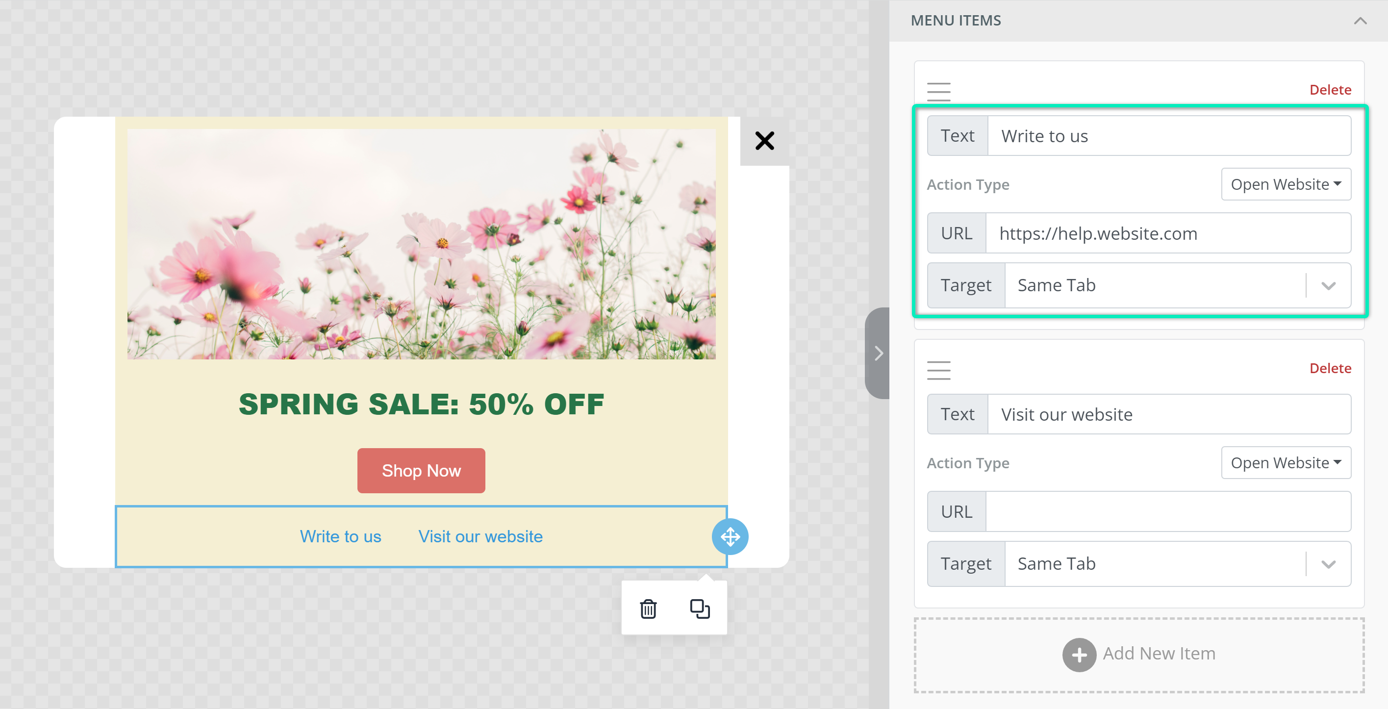1388x709 pixels.
Task: Collapse the MENU ITEMS section
Action: 1360,21
